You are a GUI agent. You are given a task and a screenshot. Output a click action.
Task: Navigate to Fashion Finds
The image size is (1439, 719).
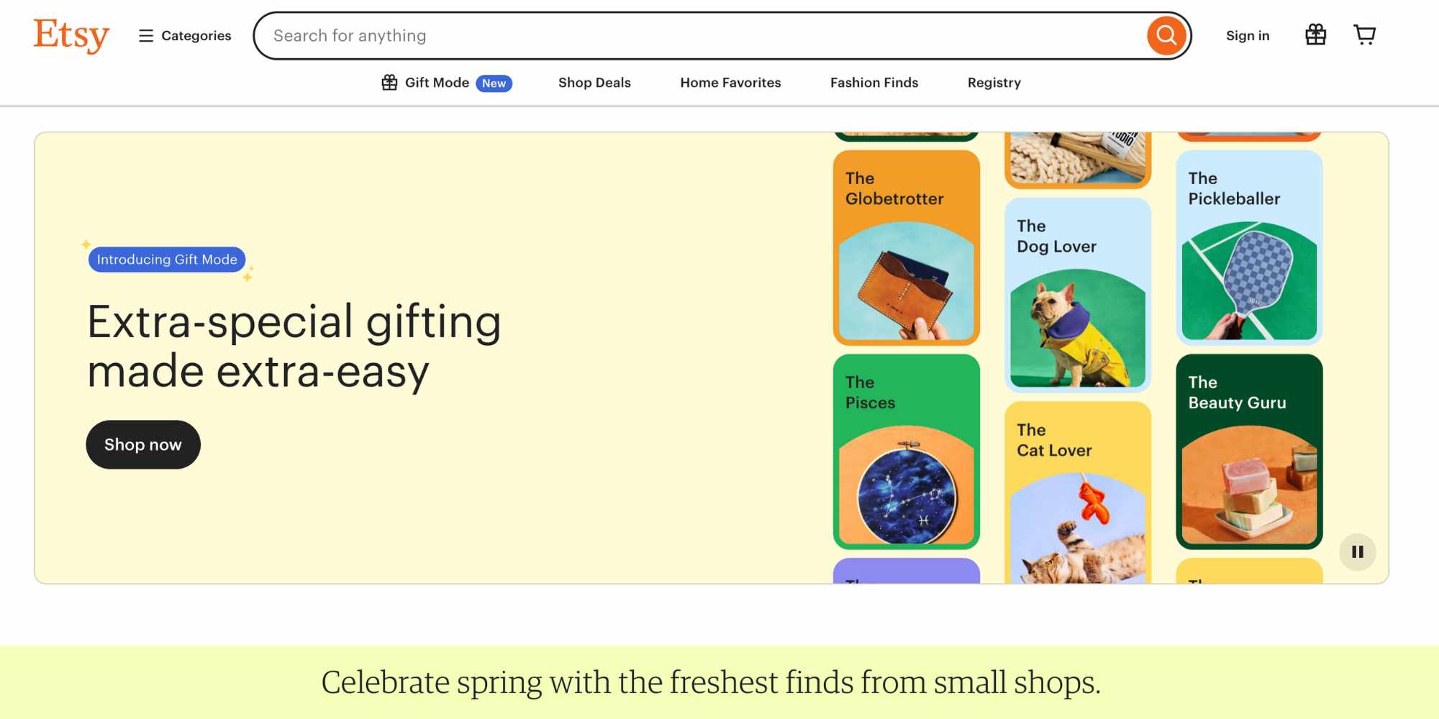point(874,83)
